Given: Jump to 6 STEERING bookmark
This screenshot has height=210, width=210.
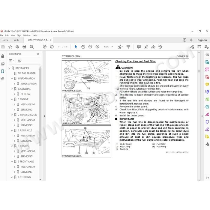Looking at the screenshot, I should [24, 177].
